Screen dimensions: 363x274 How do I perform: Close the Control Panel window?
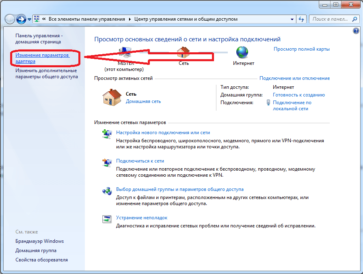coord(351,4)
